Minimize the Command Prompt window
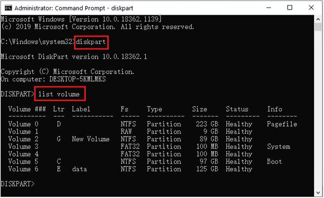 coord(269,8)
